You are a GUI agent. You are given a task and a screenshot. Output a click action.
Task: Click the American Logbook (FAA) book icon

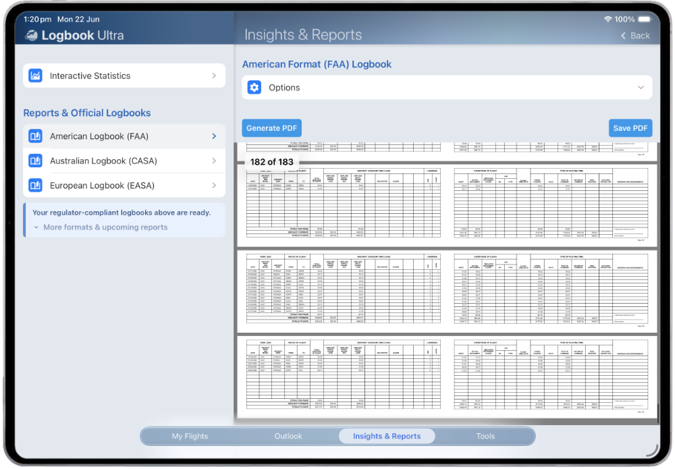coord(35,136)
